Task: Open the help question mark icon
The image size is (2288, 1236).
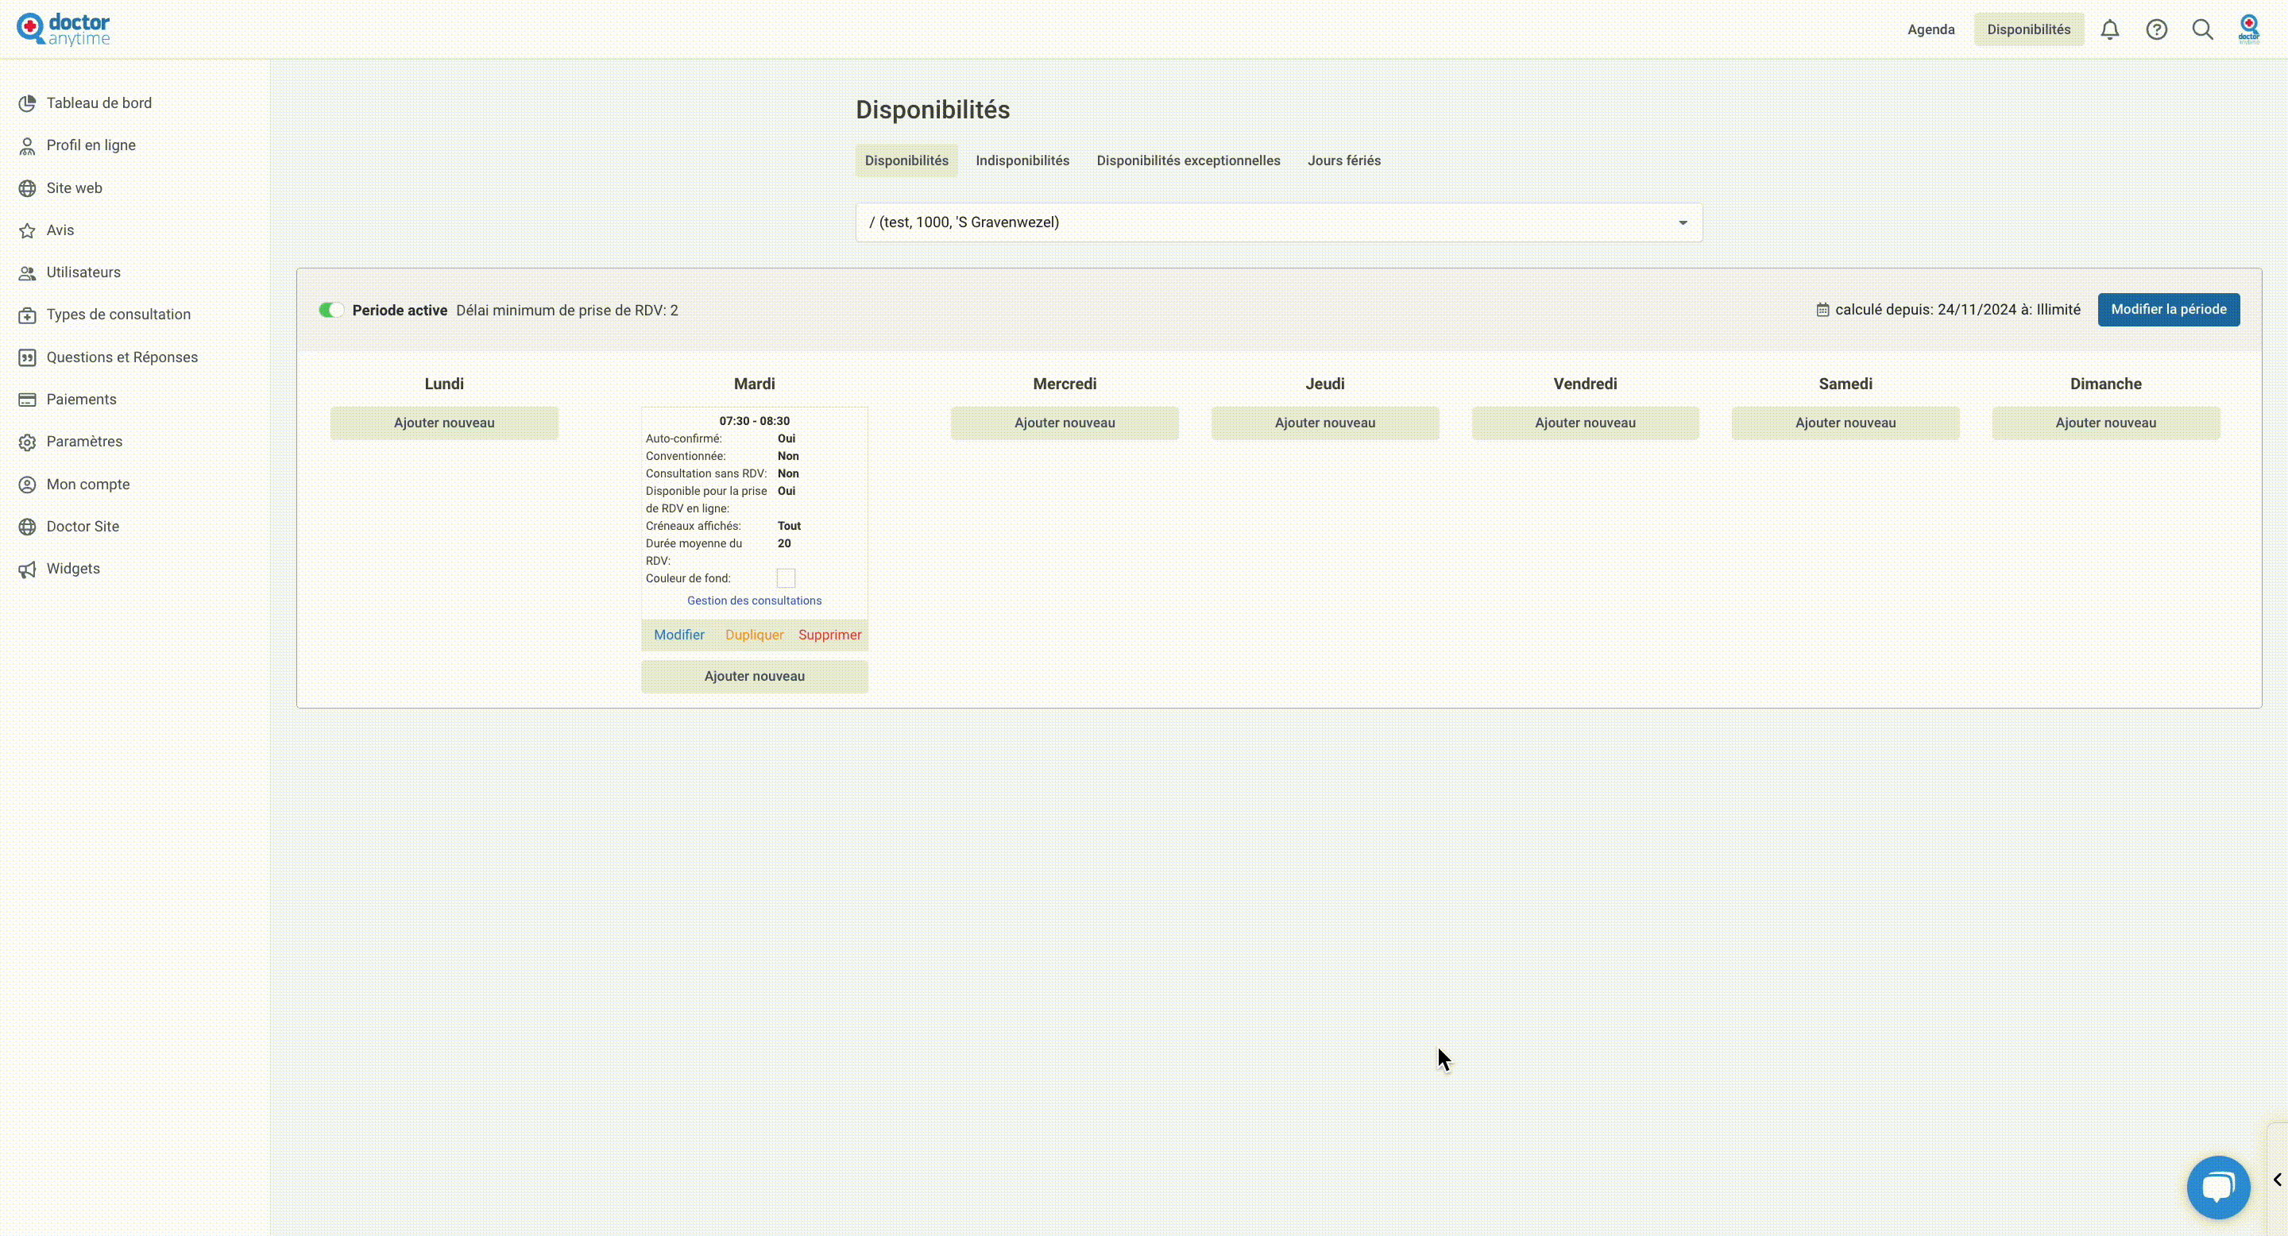Action: (x=2157, y=29)
